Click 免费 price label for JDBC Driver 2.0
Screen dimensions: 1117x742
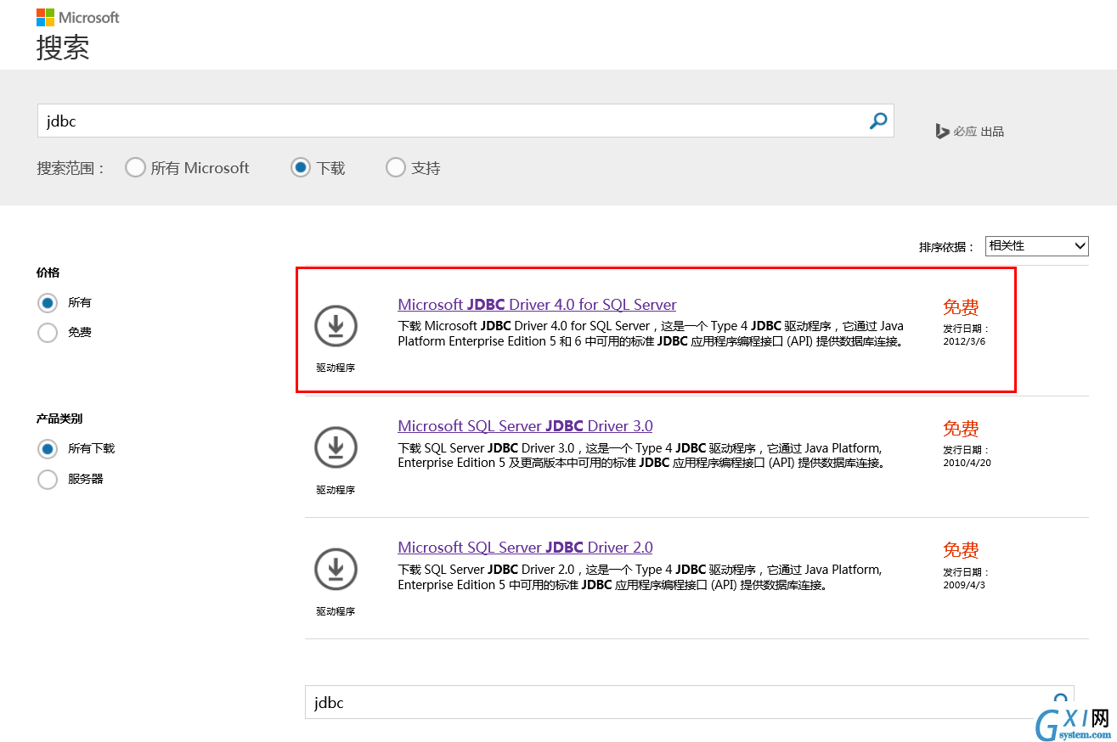tap(961, 550)
